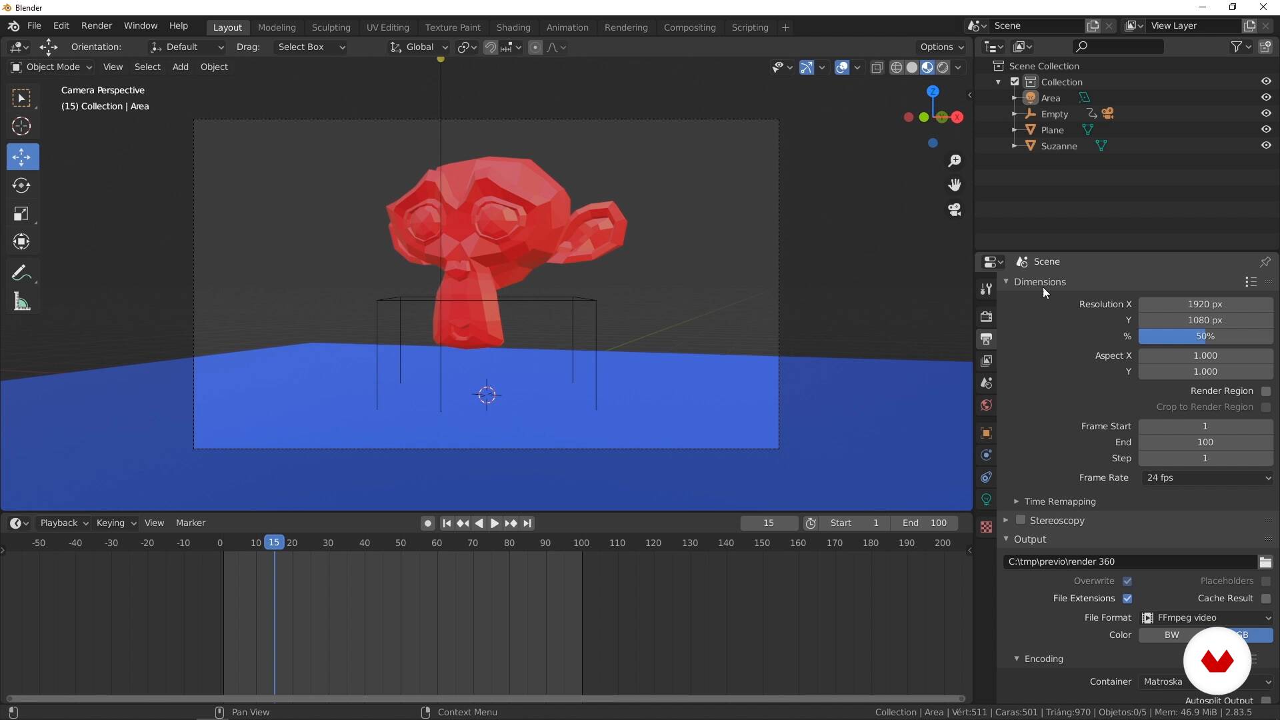Open the Render menu
1280x720 pixels.
pos(97,25)
